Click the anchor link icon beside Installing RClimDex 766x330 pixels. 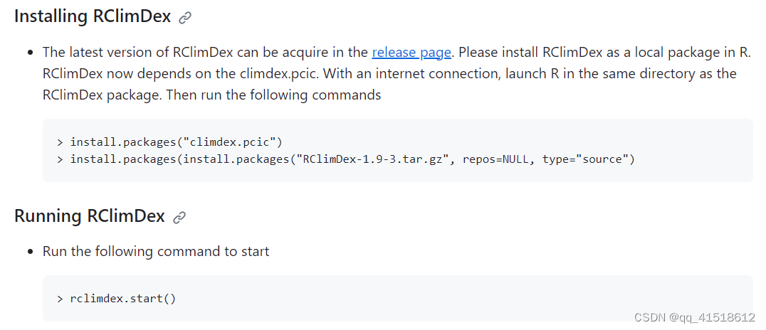pos(185,18)
